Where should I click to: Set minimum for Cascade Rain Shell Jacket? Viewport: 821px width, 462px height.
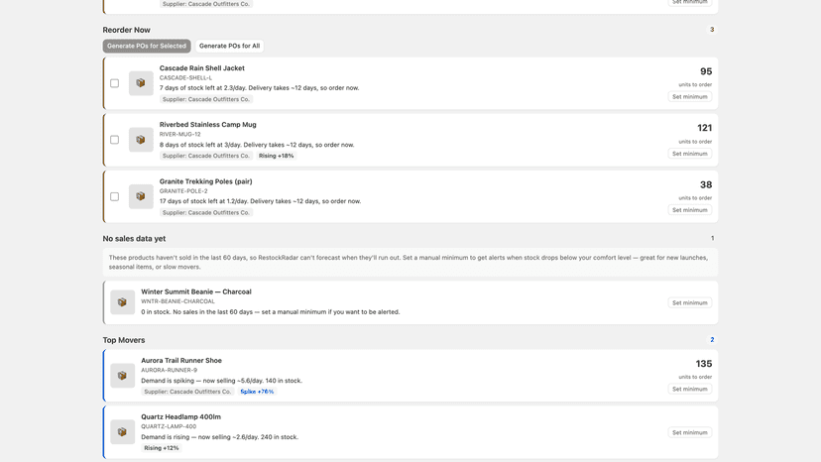coord(689,97)
